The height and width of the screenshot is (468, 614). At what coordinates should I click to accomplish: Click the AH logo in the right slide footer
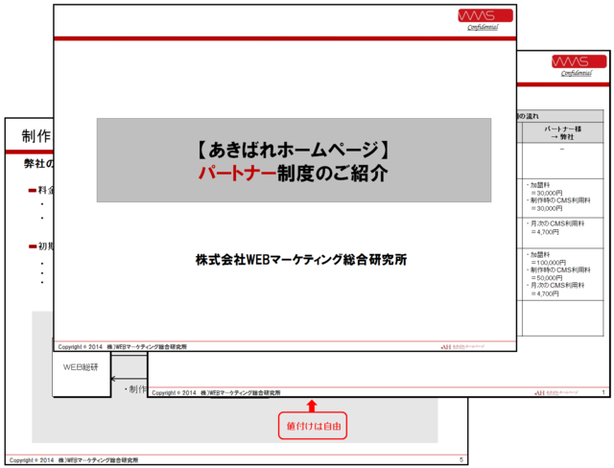pyautogui.click(x=556, y=392)
